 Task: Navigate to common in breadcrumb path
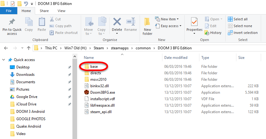pyautogui.click(x=143, y=48)
